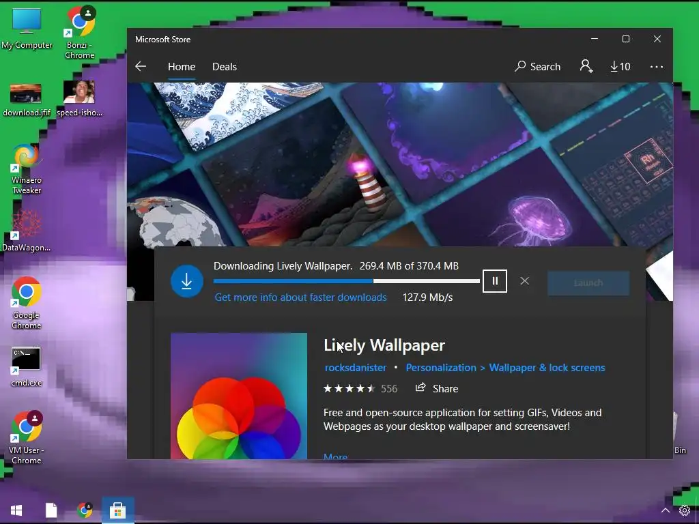Select the My Computer desktop icon
The width and height of the screenshot is (699, 524).
coord(27,29)
